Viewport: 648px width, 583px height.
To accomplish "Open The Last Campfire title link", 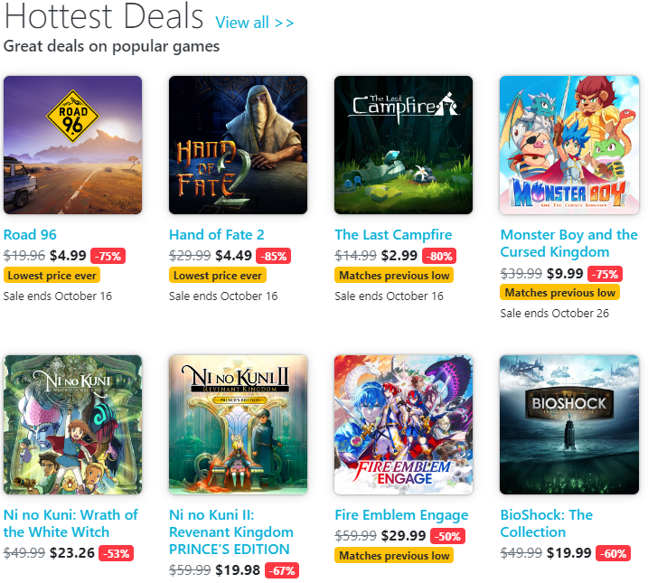I will (x=393, y=235).
